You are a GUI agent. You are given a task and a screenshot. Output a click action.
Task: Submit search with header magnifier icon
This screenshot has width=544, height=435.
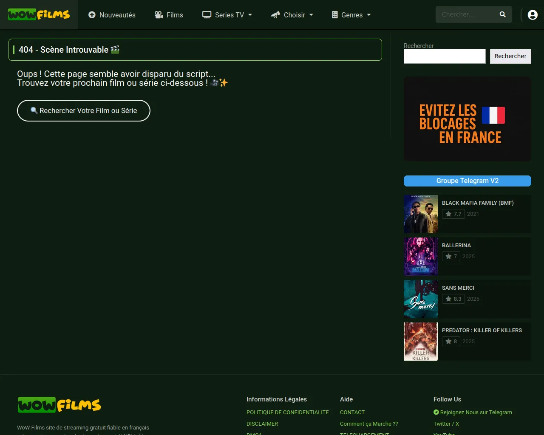503,14
